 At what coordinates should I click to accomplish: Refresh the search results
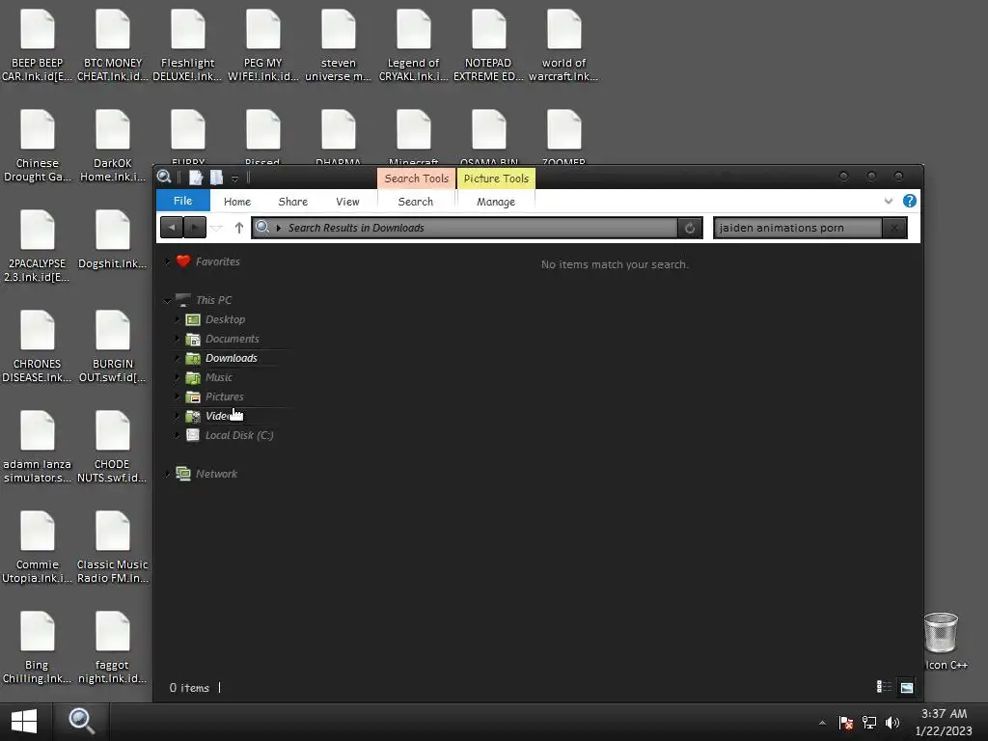click(x=690, y=228)
